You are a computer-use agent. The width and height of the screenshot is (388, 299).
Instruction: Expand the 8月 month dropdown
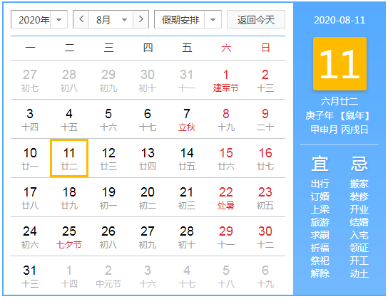point(111,19)
